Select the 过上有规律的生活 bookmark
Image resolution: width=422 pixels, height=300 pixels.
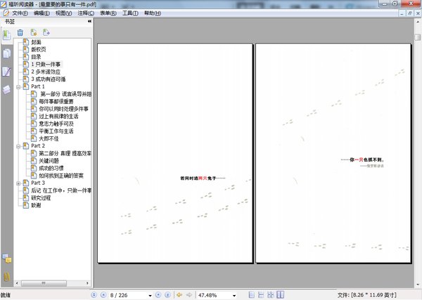tap(58, 117)
